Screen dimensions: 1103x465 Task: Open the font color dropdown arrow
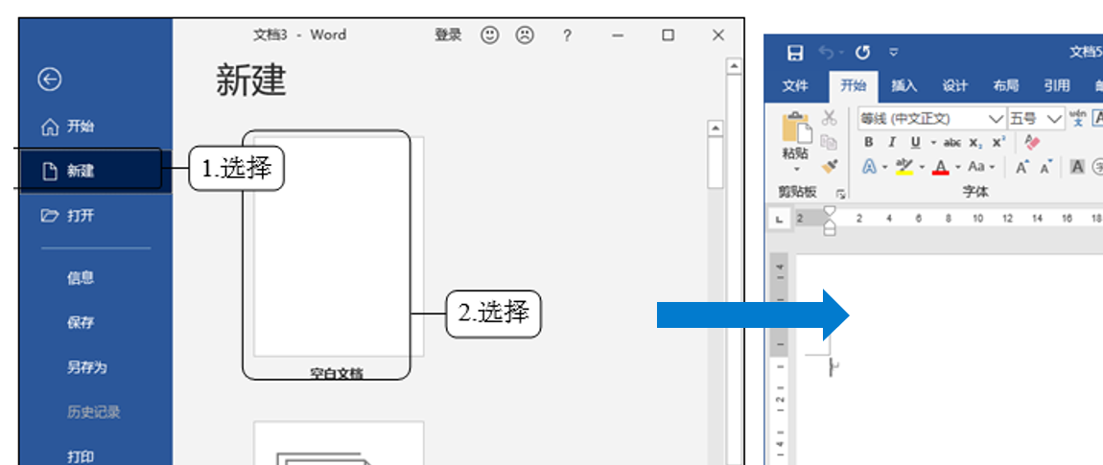click(958, 168)
